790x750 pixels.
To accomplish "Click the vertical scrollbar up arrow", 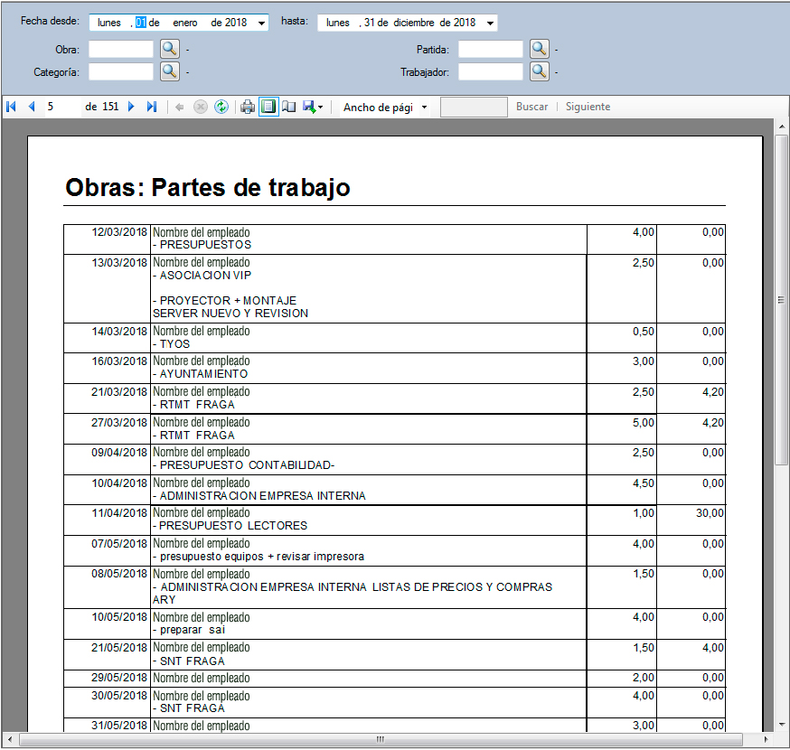I will (782, 127).
